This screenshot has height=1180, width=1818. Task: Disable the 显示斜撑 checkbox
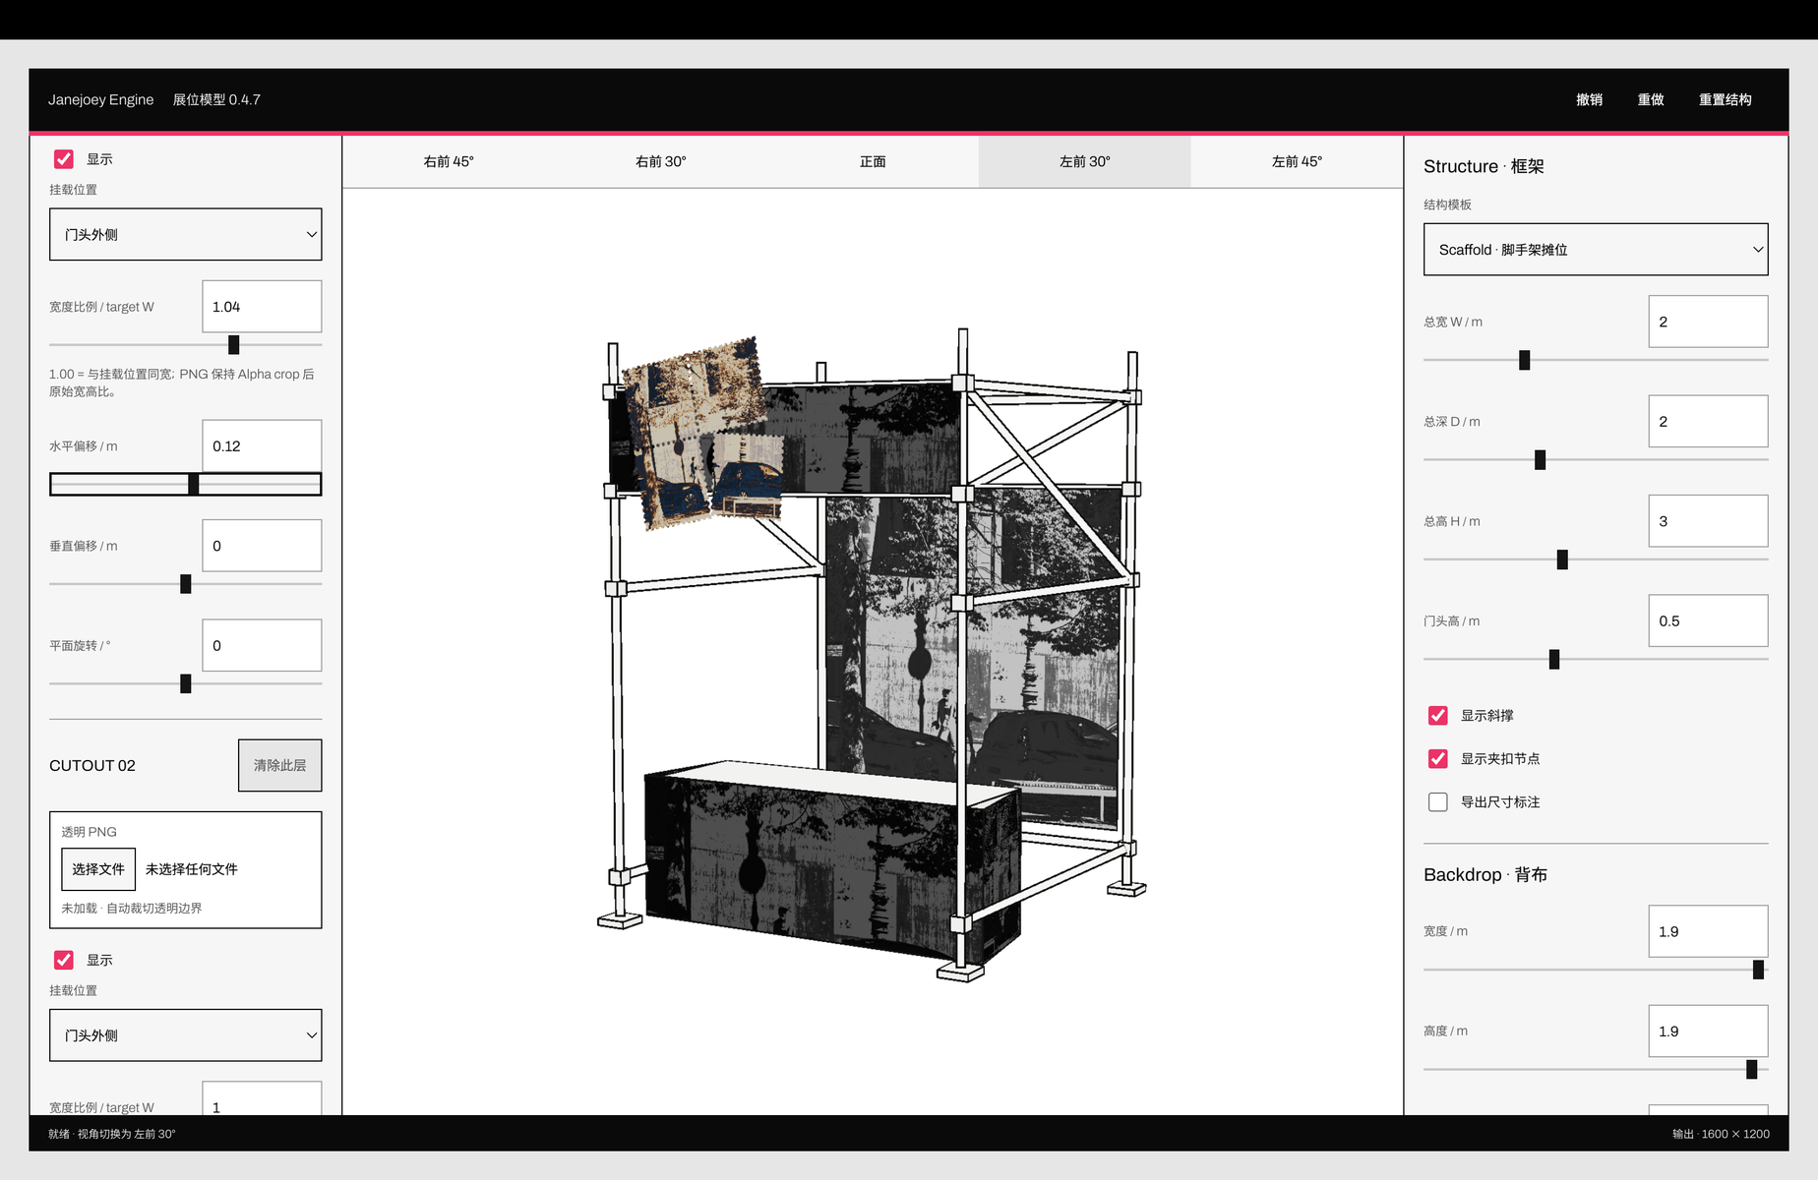1438,716
